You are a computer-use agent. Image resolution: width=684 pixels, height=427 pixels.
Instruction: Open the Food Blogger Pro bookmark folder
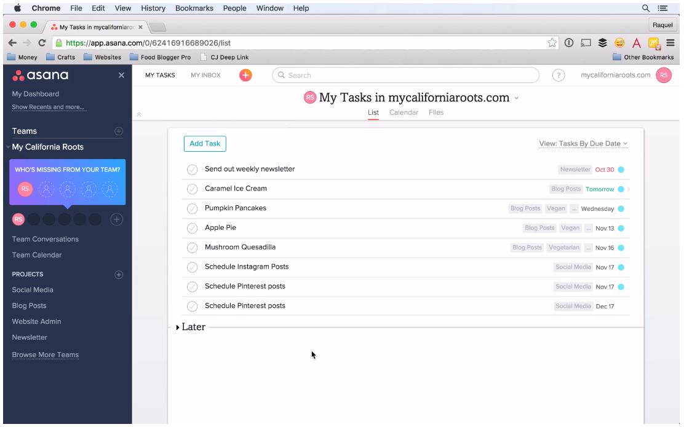tap(161, 57)
